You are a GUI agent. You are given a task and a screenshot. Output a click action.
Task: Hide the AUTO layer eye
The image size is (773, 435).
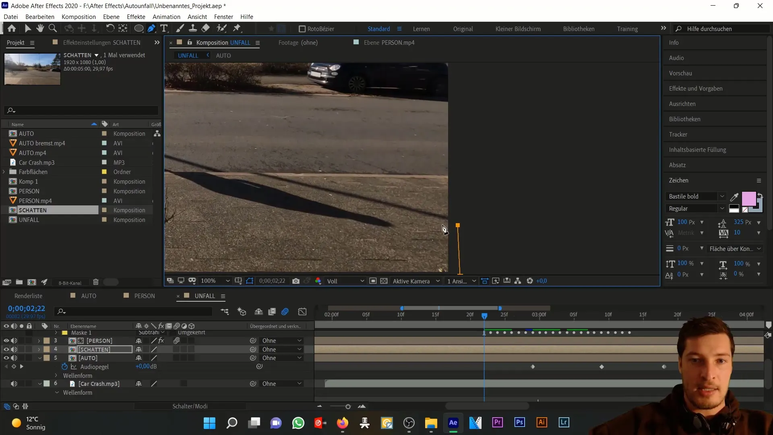pos(6,358)
